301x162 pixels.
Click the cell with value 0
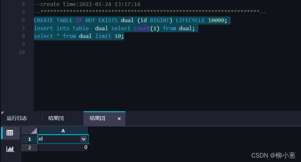pos(63,148)
